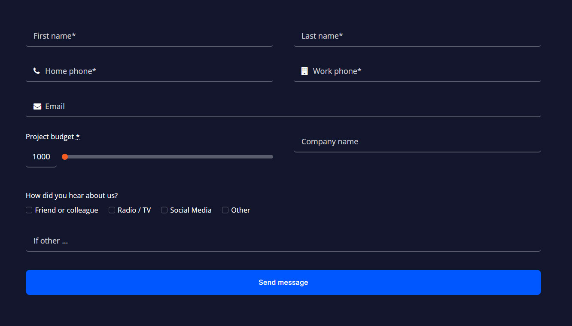
Task: Click the 'Radio / TV' label text
Action: click(134, 210)
